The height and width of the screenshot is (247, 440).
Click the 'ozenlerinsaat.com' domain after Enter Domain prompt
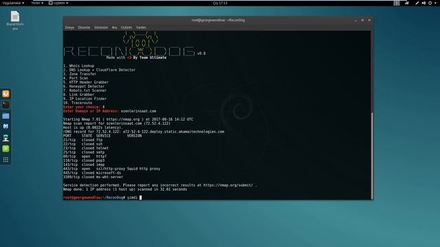[138, 111]
